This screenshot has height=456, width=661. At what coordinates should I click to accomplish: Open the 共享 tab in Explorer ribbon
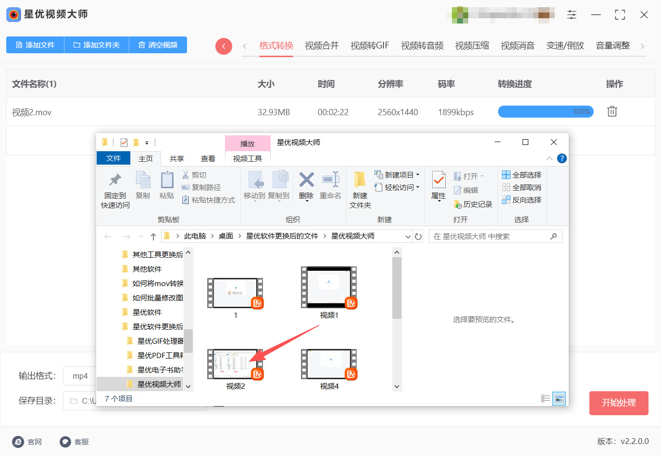coord(177,158)
